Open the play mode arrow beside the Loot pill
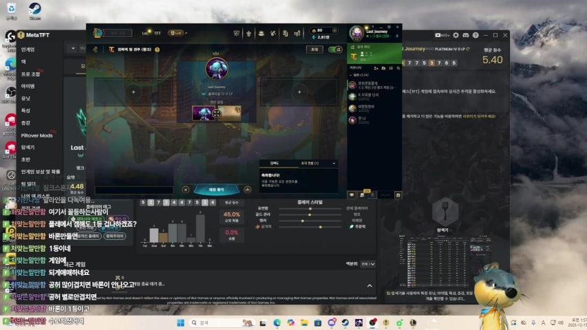 [x=186, y=33]
